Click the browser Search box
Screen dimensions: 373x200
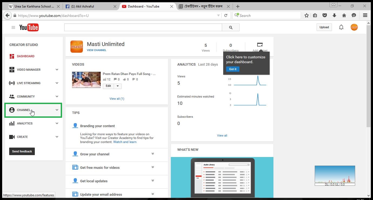coord(267,16)
